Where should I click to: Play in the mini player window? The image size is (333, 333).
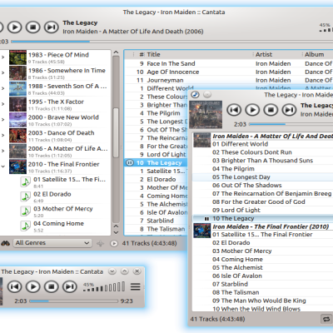(x=33, y=286)
